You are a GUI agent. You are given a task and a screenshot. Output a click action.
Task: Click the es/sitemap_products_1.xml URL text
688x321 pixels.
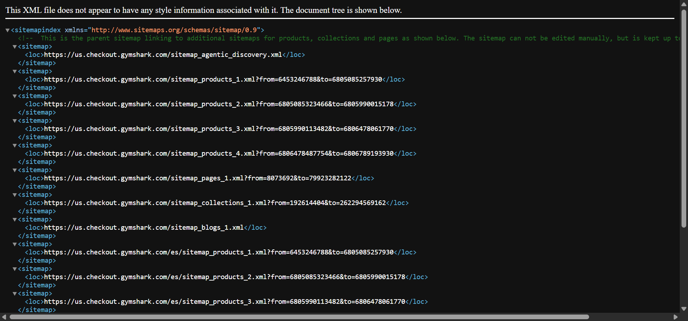click(219, 252)
